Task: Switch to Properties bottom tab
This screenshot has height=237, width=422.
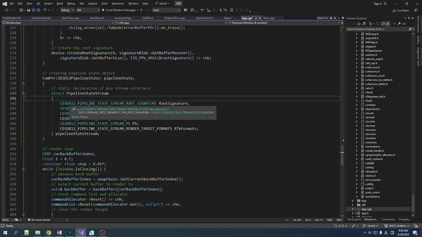Action: click(405, 219)
